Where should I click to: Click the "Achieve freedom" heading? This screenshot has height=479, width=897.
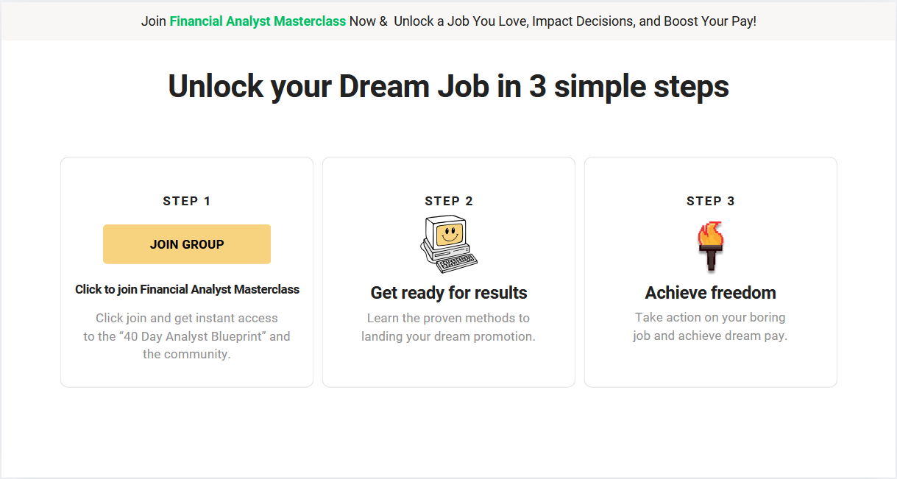pos(711,293)
